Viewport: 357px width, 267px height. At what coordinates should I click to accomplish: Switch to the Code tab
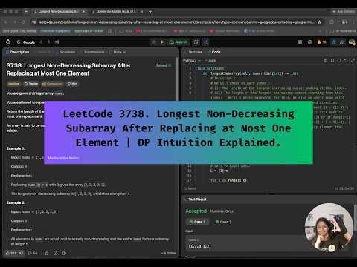coord(214,52)
